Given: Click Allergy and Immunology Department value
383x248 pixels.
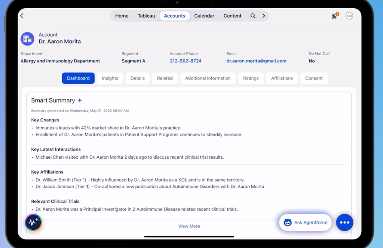Looking at the screenshot, I should (x=60, y=61).
